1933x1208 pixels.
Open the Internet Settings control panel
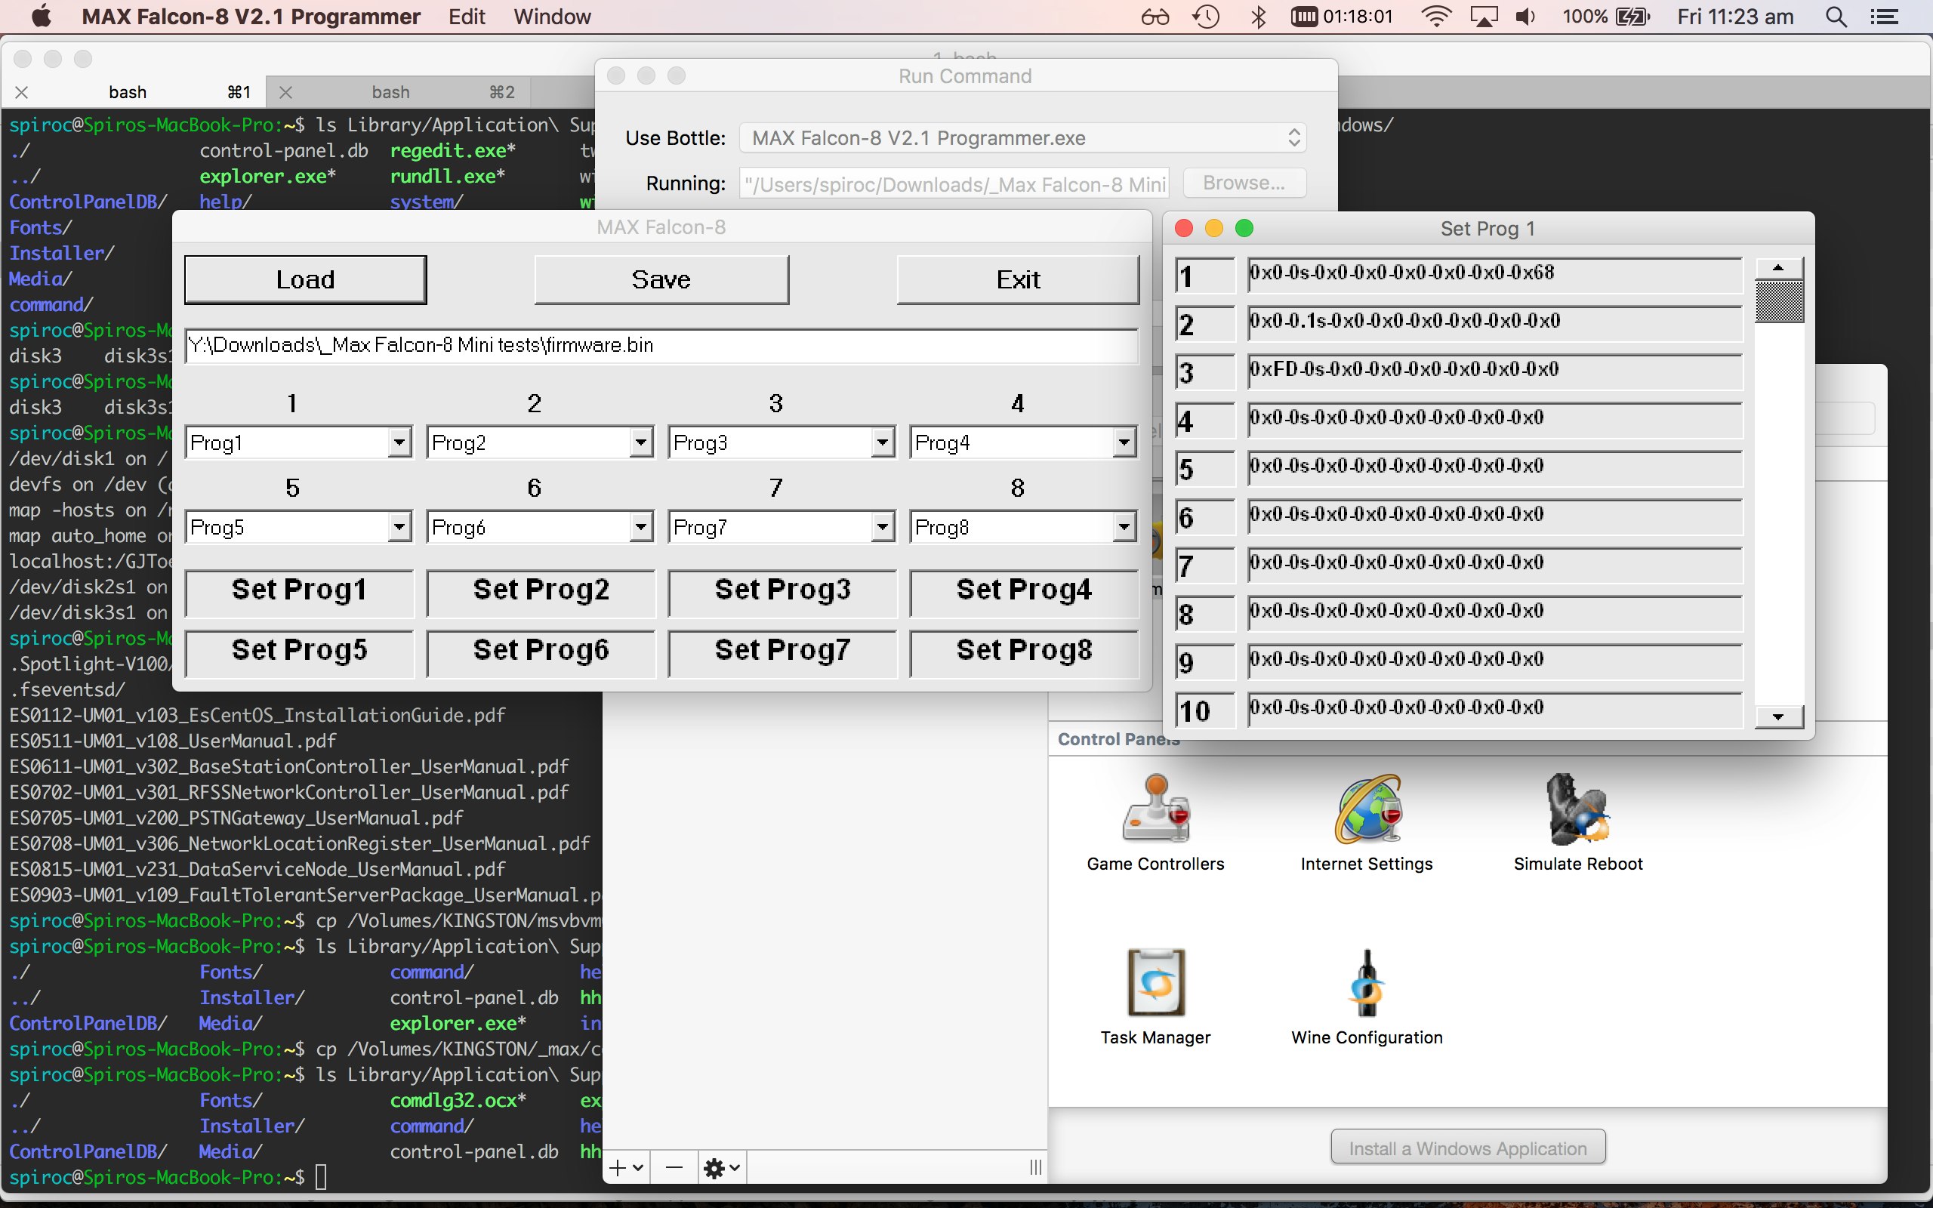tap(1367, 809)
